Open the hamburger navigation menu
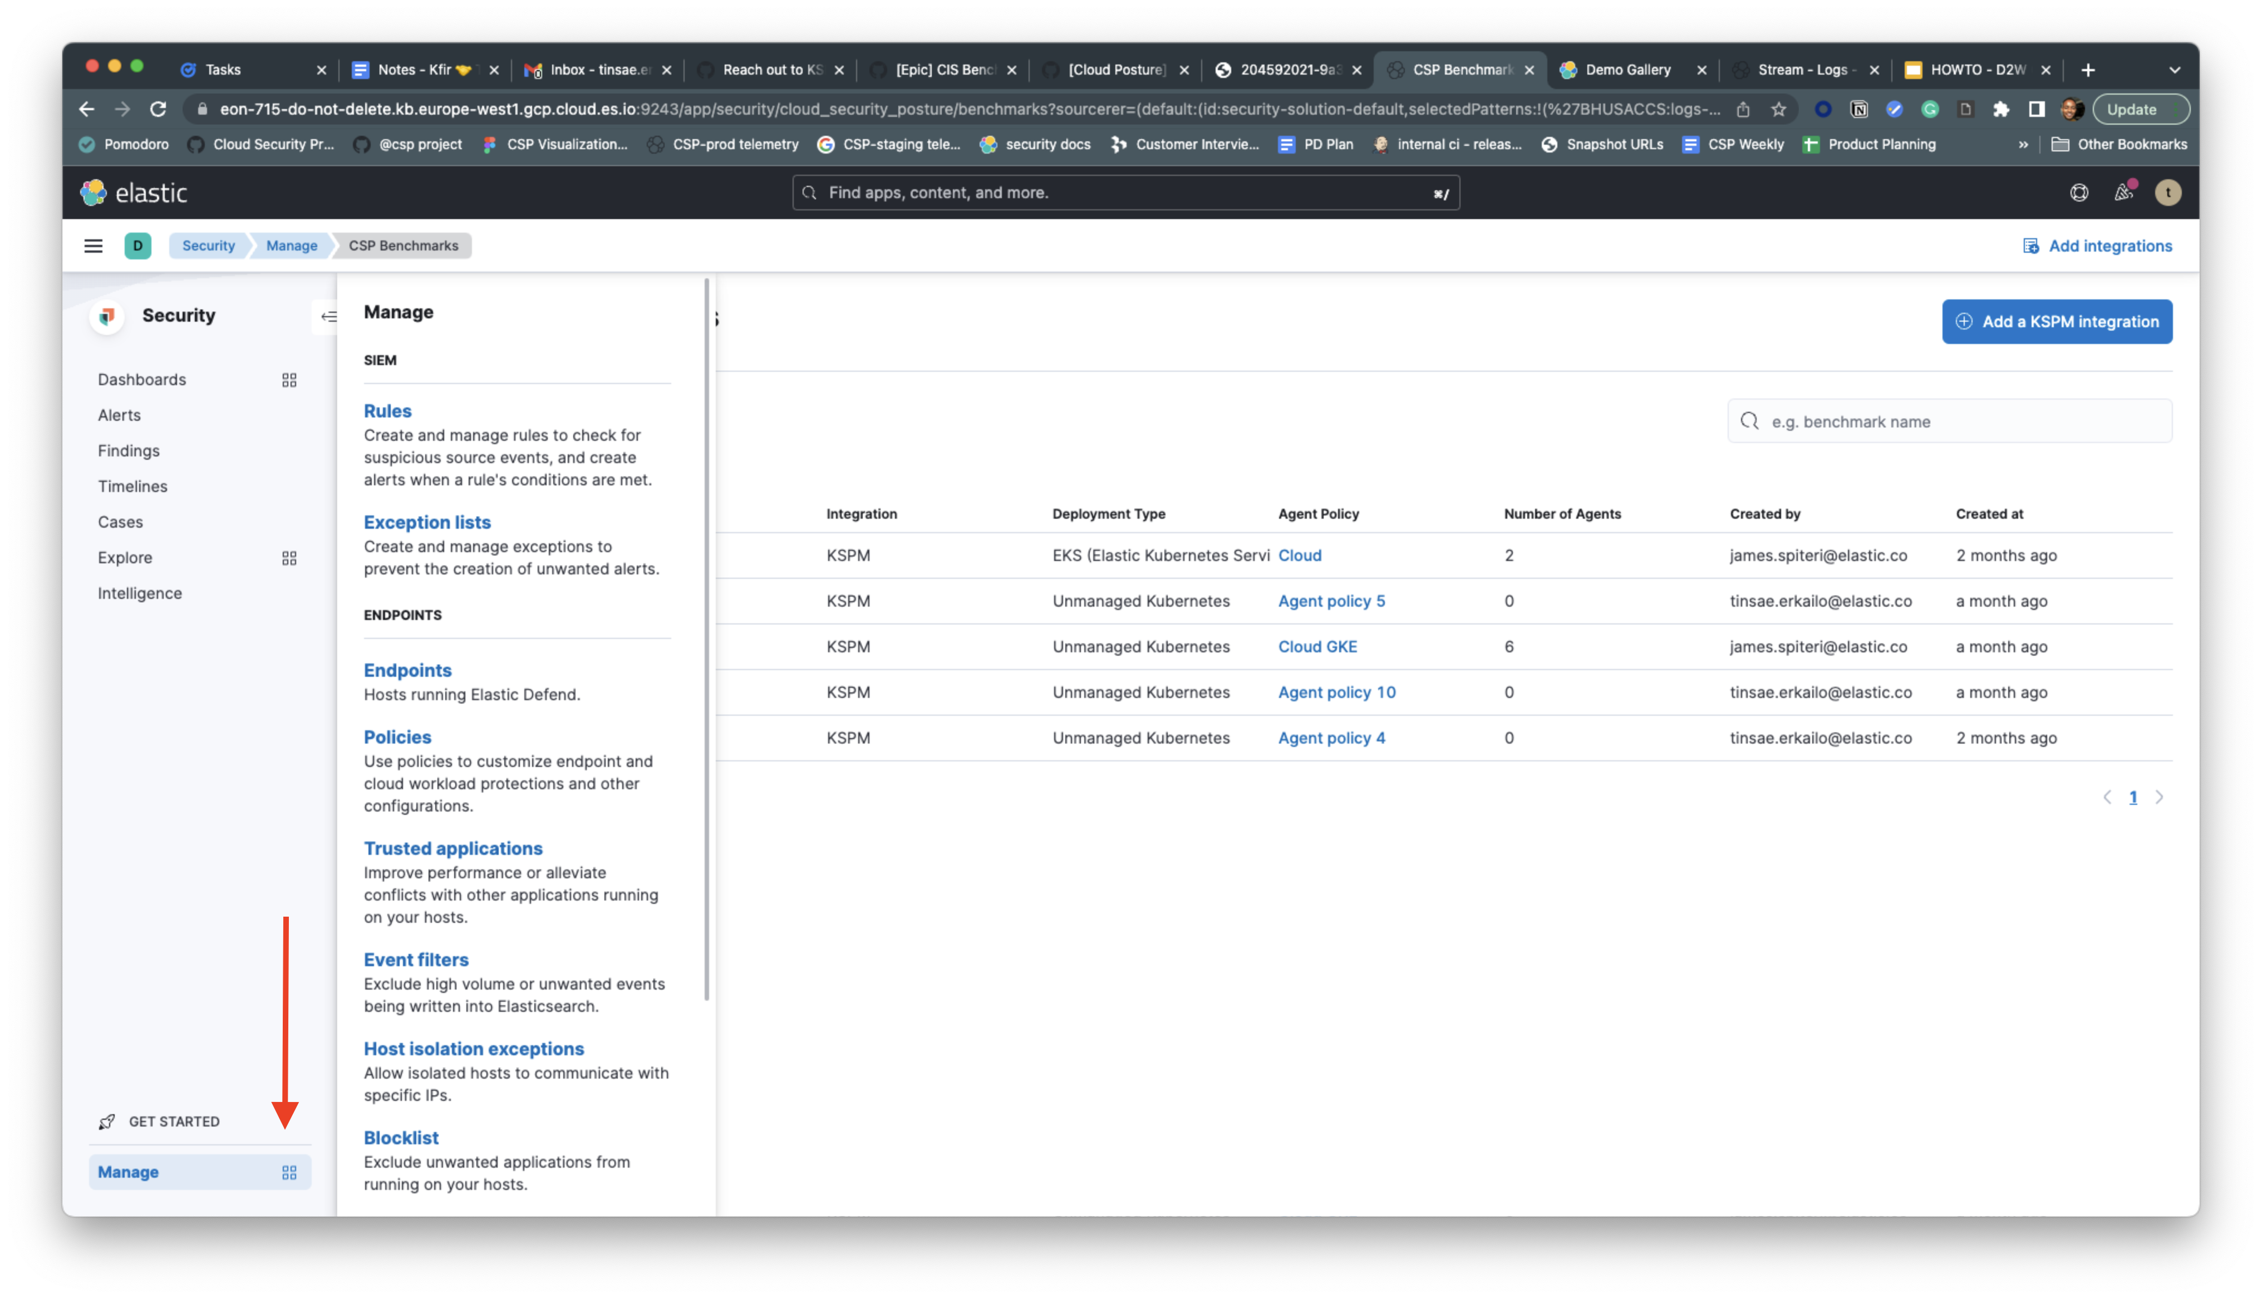This screenshot has height=1299, width=2262. tap(93, 245)
